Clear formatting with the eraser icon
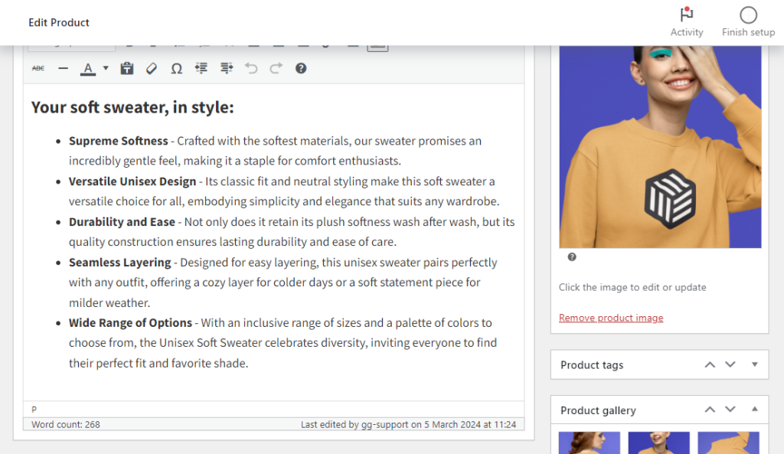The height and width of the screenshot is (454, 784). tap(151, 68)
